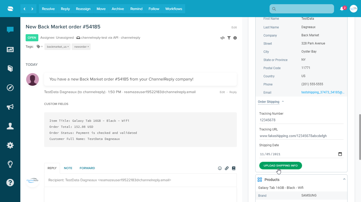361x202 pixels.
Task: Click the code view icon
Action: click(x=223, y=38)
